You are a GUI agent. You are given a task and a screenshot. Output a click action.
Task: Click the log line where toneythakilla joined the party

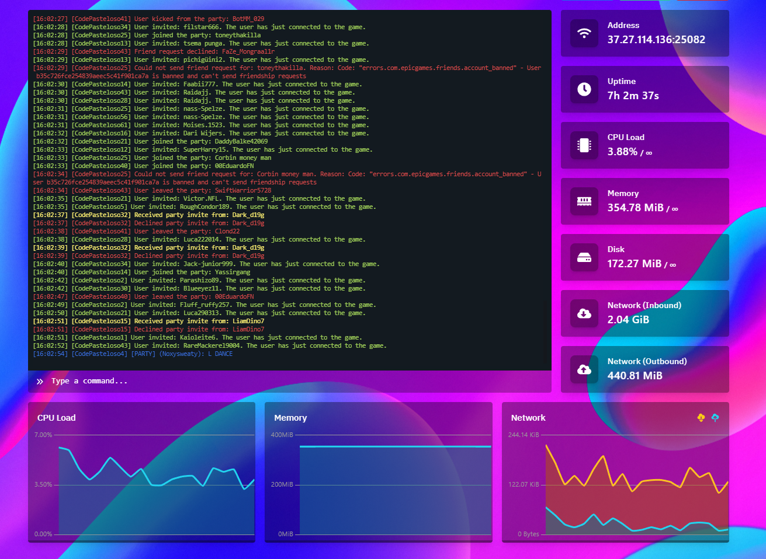(x=147, y=35)
